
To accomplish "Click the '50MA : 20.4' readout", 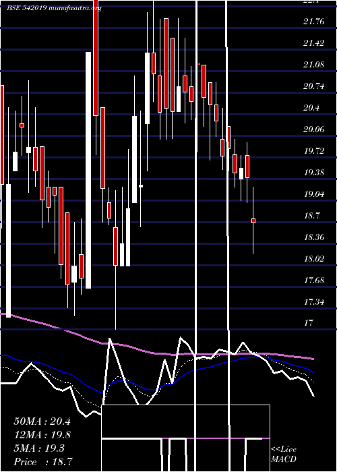I will click(x=42, y=421).
